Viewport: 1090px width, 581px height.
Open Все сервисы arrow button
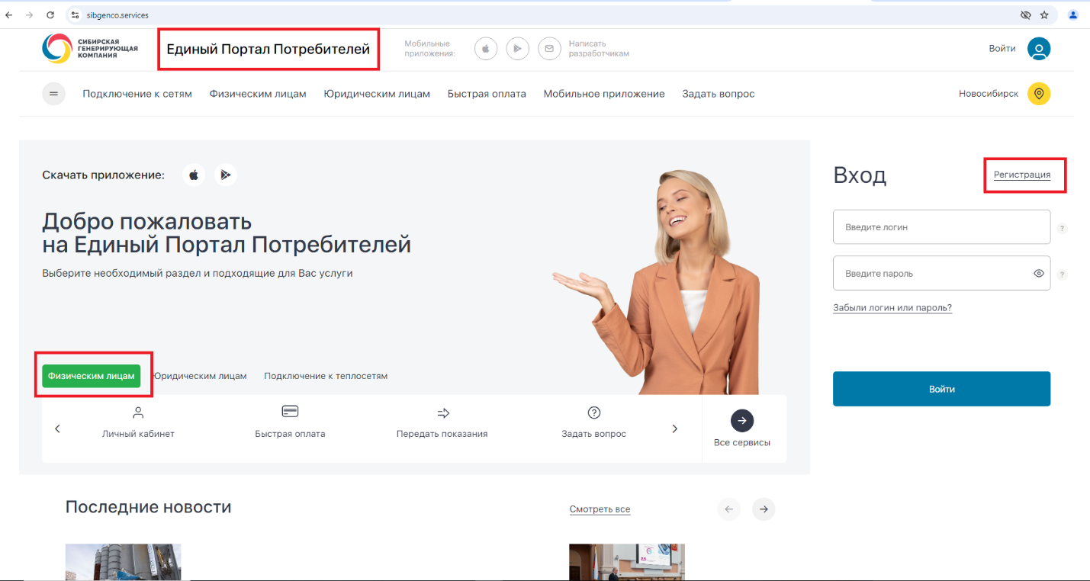coord(742,421)
